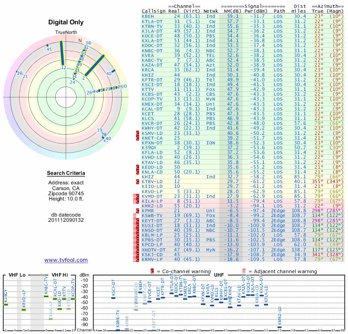This screenshot has width=348, height=334.
Task: Click KEDD-LD in the callsign column
Action: coord(152,167)
